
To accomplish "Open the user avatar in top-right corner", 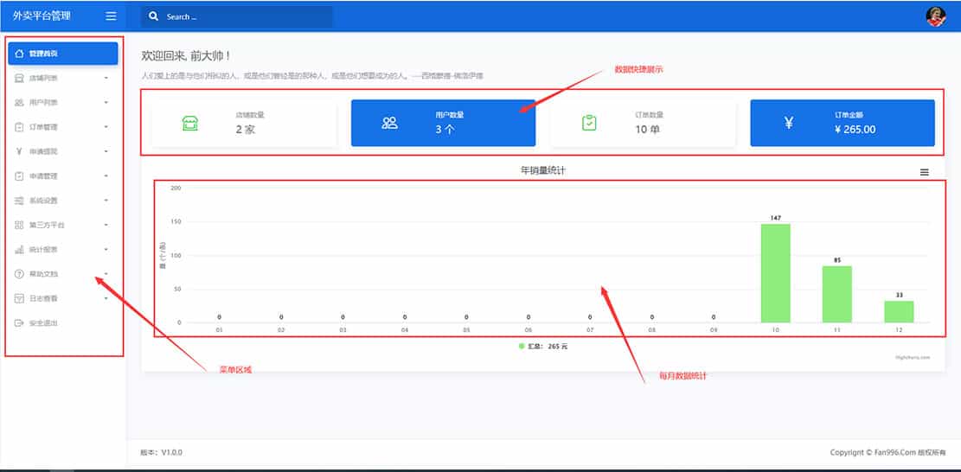I will [x=936, y=16].
